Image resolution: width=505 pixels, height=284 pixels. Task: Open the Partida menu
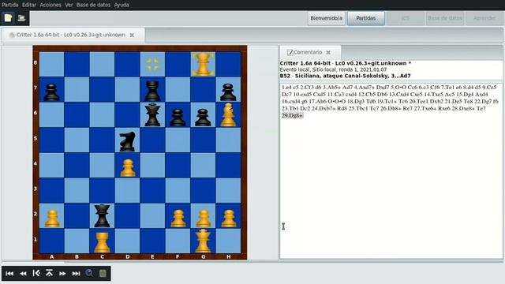click(x=10, y=5)
